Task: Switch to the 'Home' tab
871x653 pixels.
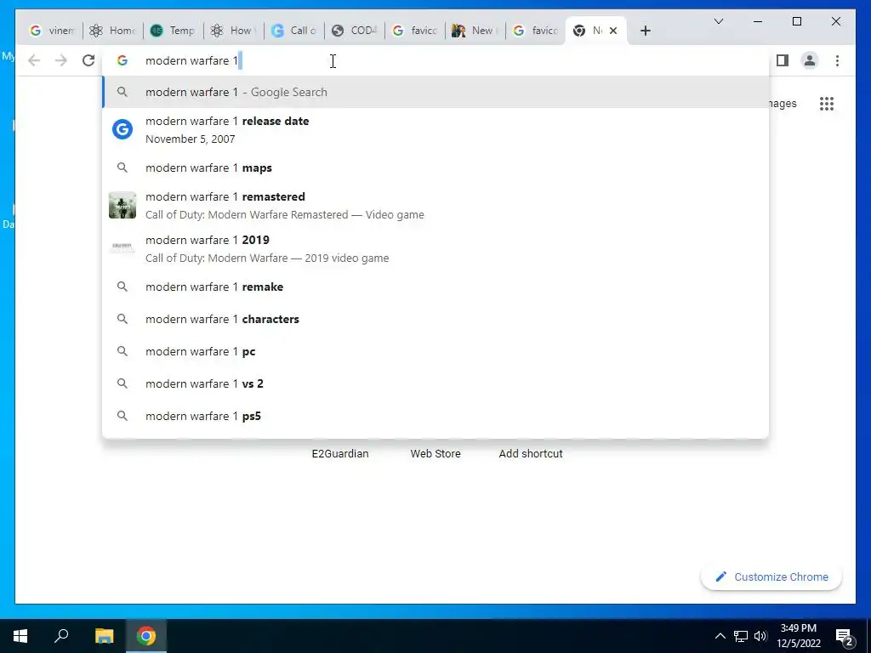Action: (x=113, y=31)
